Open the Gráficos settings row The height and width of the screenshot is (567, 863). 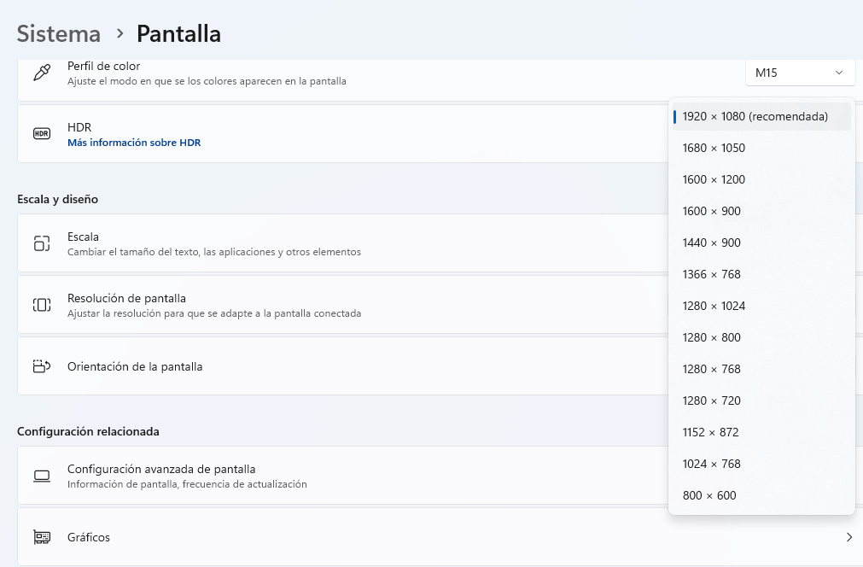point(440,537)
